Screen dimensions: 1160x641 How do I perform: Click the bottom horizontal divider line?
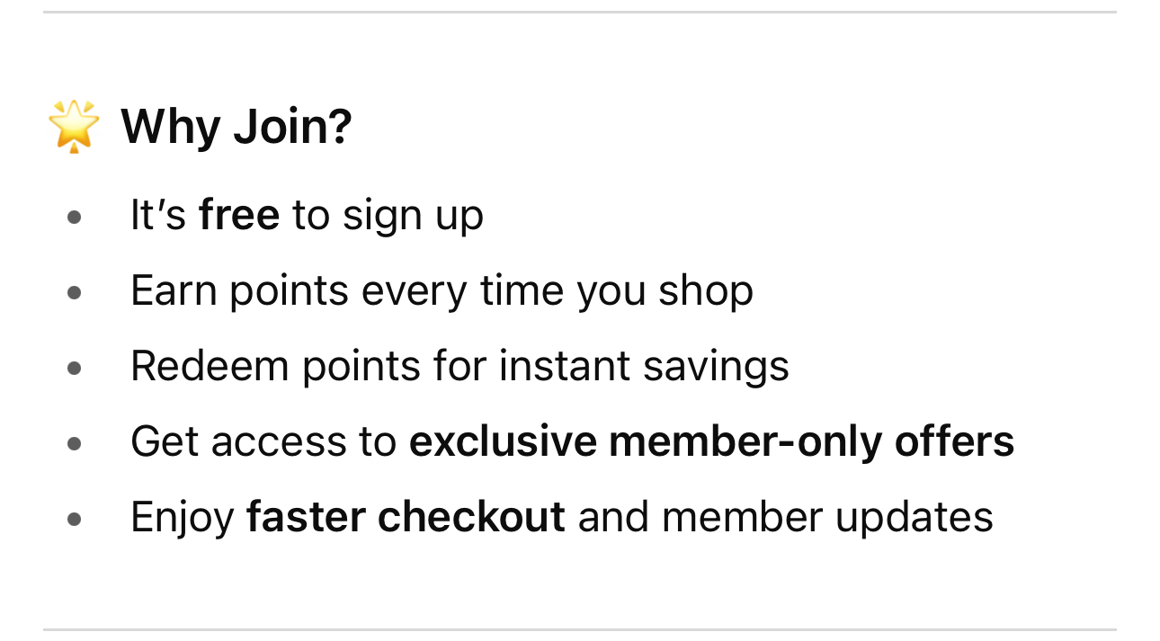point(580,629)
